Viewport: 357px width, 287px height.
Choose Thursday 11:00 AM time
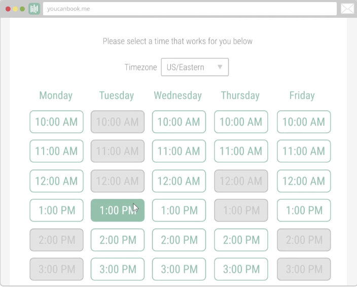(241, 151)
